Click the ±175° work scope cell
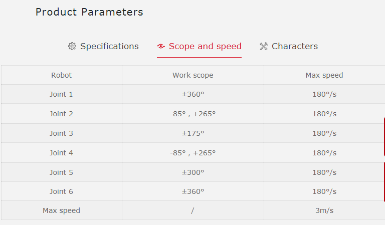The width and height of the screenshot is (385, 225). click(x=192, y=133)
